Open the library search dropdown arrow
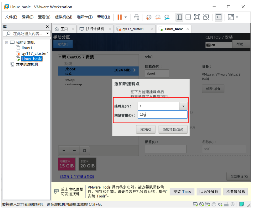Screen dimensions: 253x210 [x=47, y=33]
